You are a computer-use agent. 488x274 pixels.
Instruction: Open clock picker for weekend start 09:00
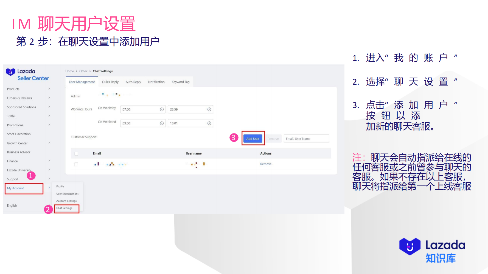[x=162, y=123]
